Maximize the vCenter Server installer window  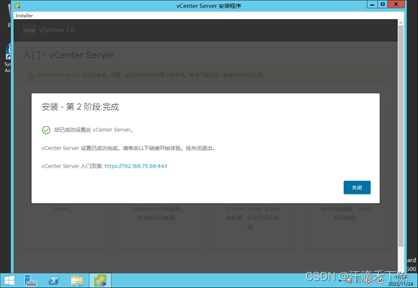click(x=383, y=5)
